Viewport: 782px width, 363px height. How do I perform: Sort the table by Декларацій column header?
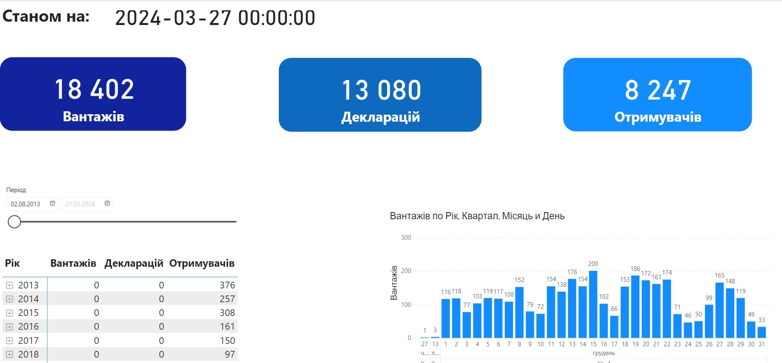coord(134,263)
